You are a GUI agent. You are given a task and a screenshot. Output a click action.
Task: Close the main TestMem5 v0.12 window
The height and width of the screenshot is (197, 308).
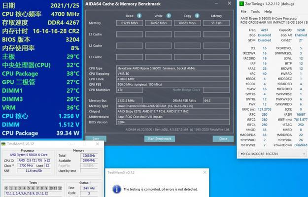pos(98,144)
